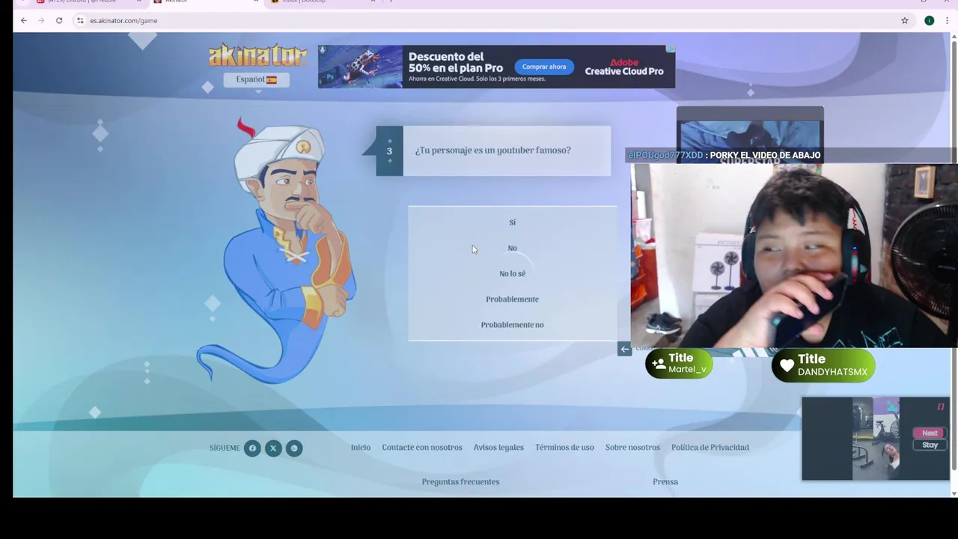Return to previous question with back arrow
Image resolution: width=958 pixels, height=539 pixels.
point(624,349)
